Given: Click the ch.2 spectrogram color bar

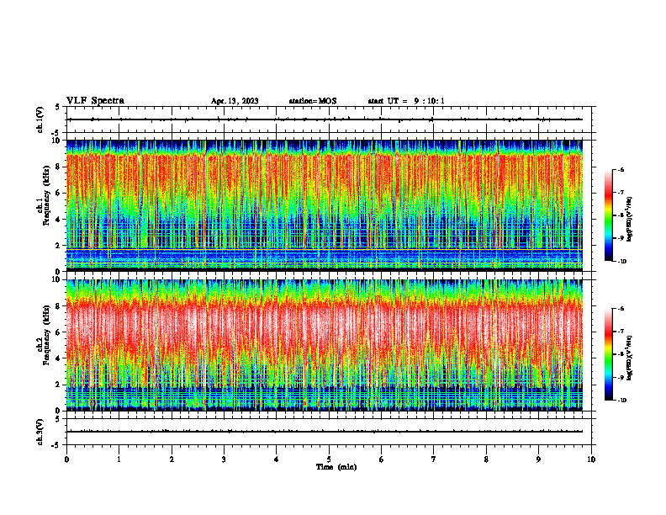Looking at the screenshot, I should (x=608, y=354).
